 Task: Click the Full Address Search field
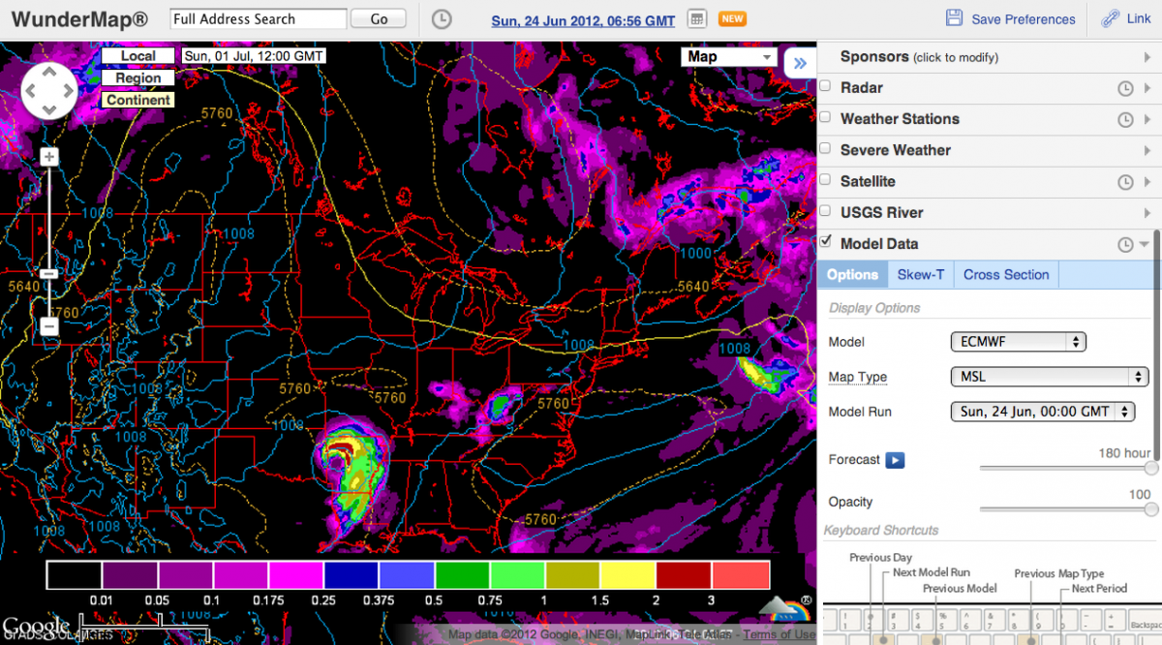(258, 19)
